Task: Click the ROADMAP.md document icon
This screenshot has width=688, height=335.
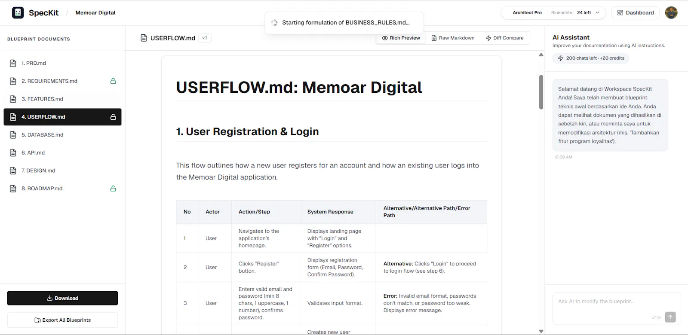Action: tap(13, 189)
